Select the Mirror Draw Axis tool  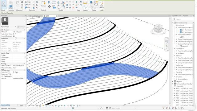[x=63, y=2]
